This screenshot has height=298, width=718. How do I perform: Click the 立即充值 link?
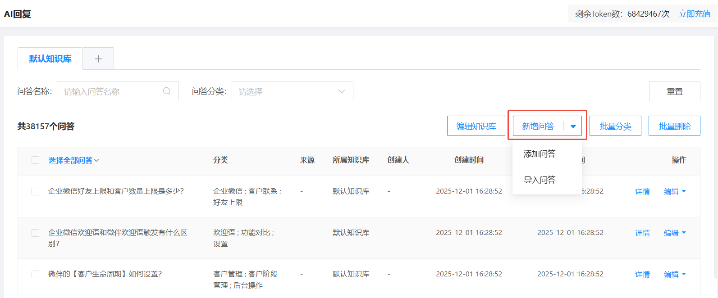[695, 14]
